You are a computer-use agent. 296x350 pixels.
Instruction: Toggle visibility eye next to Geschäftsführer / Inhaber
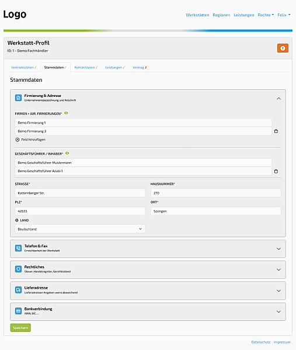[67, 153]
